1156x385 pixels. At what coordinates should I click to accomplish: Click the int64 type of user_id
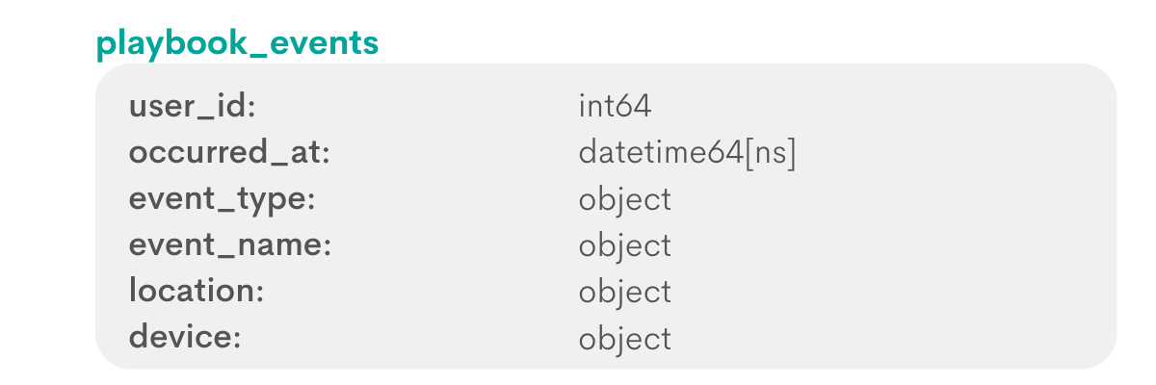[616, 107]
